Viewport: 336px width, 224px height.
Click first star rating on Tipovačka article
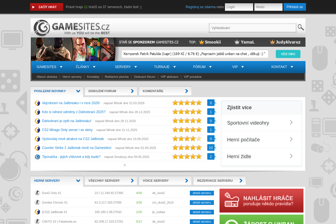(175, 157)
